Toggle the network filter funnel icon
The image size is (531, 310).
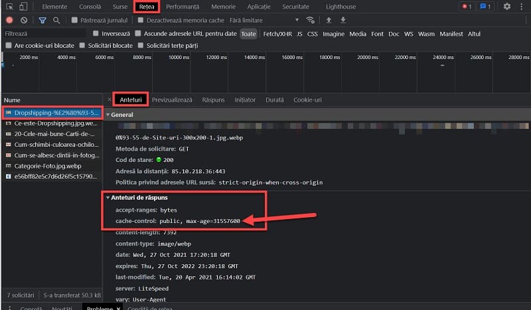42,21
